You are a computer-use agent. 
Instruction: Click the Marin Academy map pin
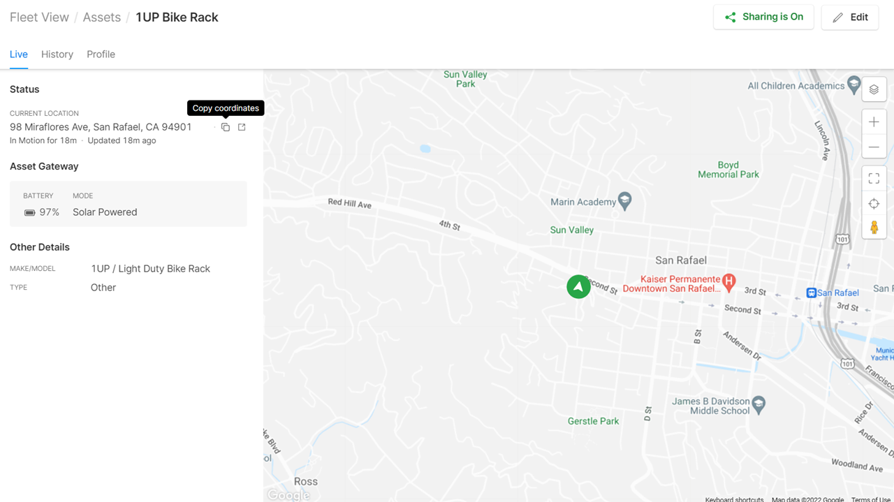625,201
